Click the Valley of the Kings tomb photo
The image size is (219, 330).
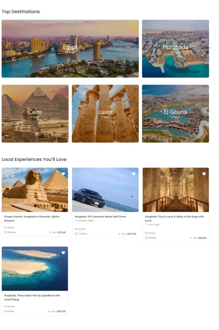(176, 190)
